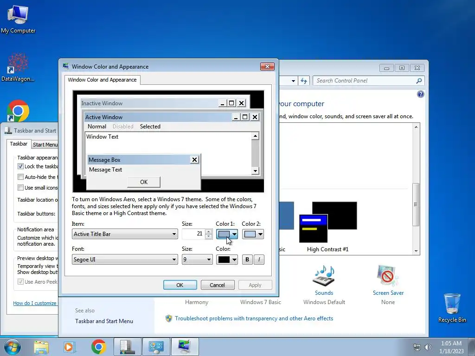475x356 pixels.
Task: Uncheck Lock the taskbar checkbox
Action: tap(20, 166)
